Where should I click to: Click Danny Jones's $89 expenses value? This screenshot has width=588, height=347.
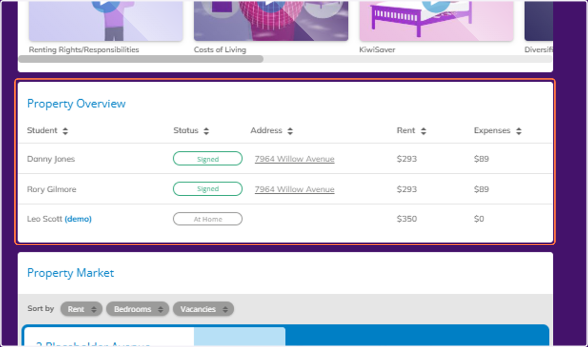[x=481, y=159]
